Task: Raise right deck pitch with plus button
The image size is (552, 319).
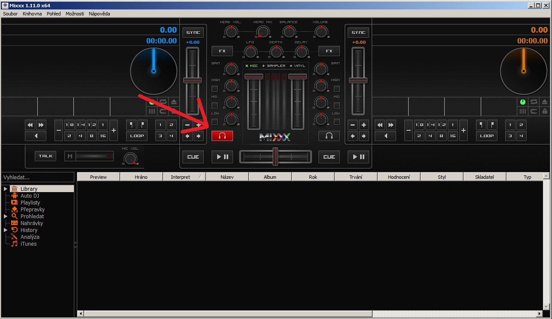Action: click(364, 125)
